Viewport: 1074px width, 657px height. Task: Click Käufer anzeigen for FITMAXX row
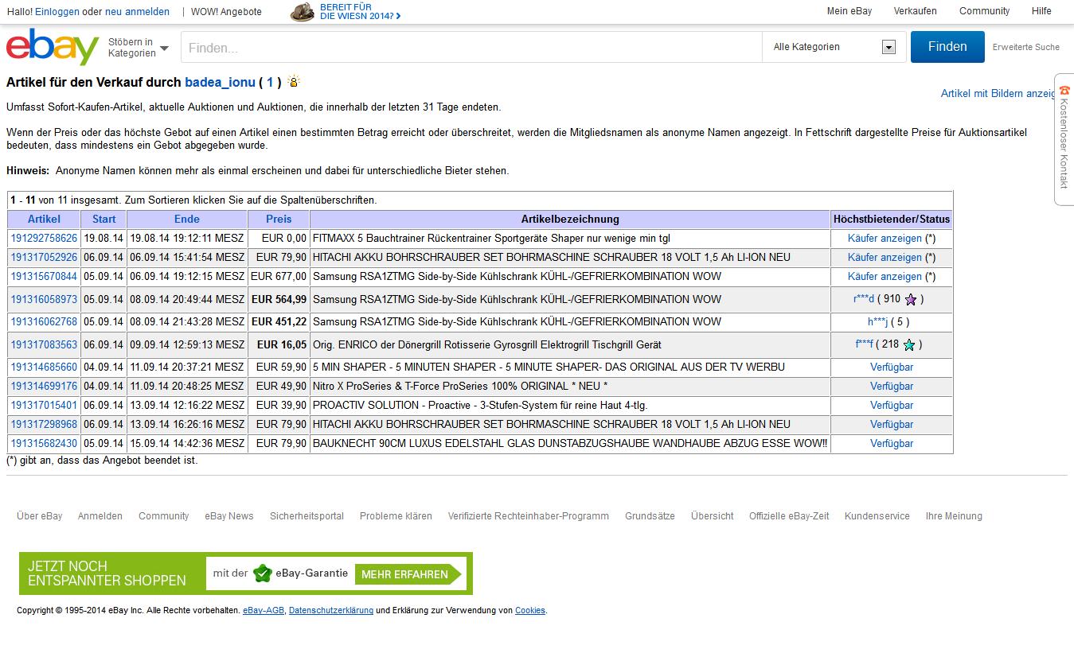pyautogui.click(x=885, y=239)
